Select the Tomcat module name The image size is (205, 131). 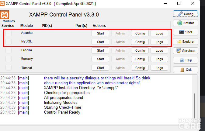tap(27, 68)
